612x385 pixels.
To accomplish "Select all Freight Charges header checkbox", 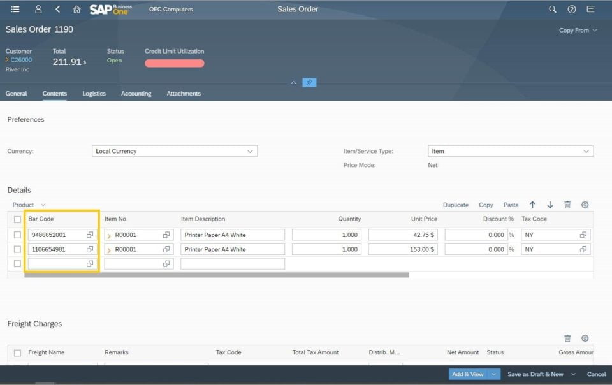I will point(17,353).
